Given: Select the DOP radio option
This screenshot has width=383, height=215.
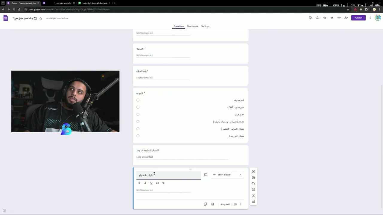Looking at the screenshot, I should coord(138,107).
